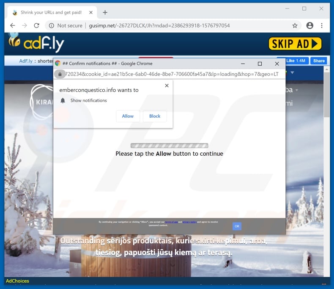Click Allow in the notification prompt
The width and height of the screenshot is (334, 289).
(128, 116)
